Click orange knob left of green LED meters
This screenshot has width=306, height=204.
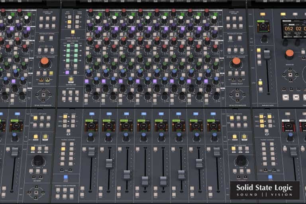coord(45,61)
